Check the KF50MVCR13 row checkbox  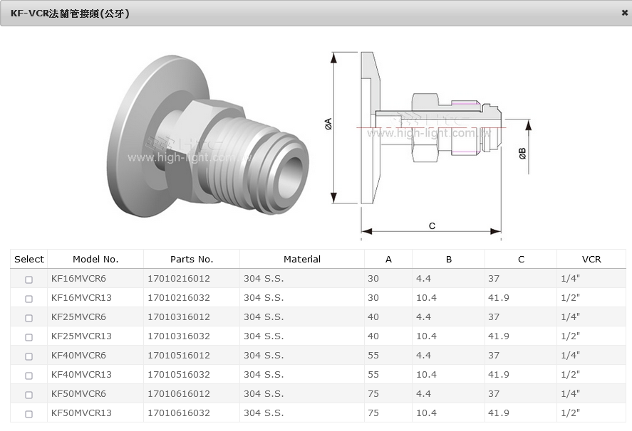point(29,414)
